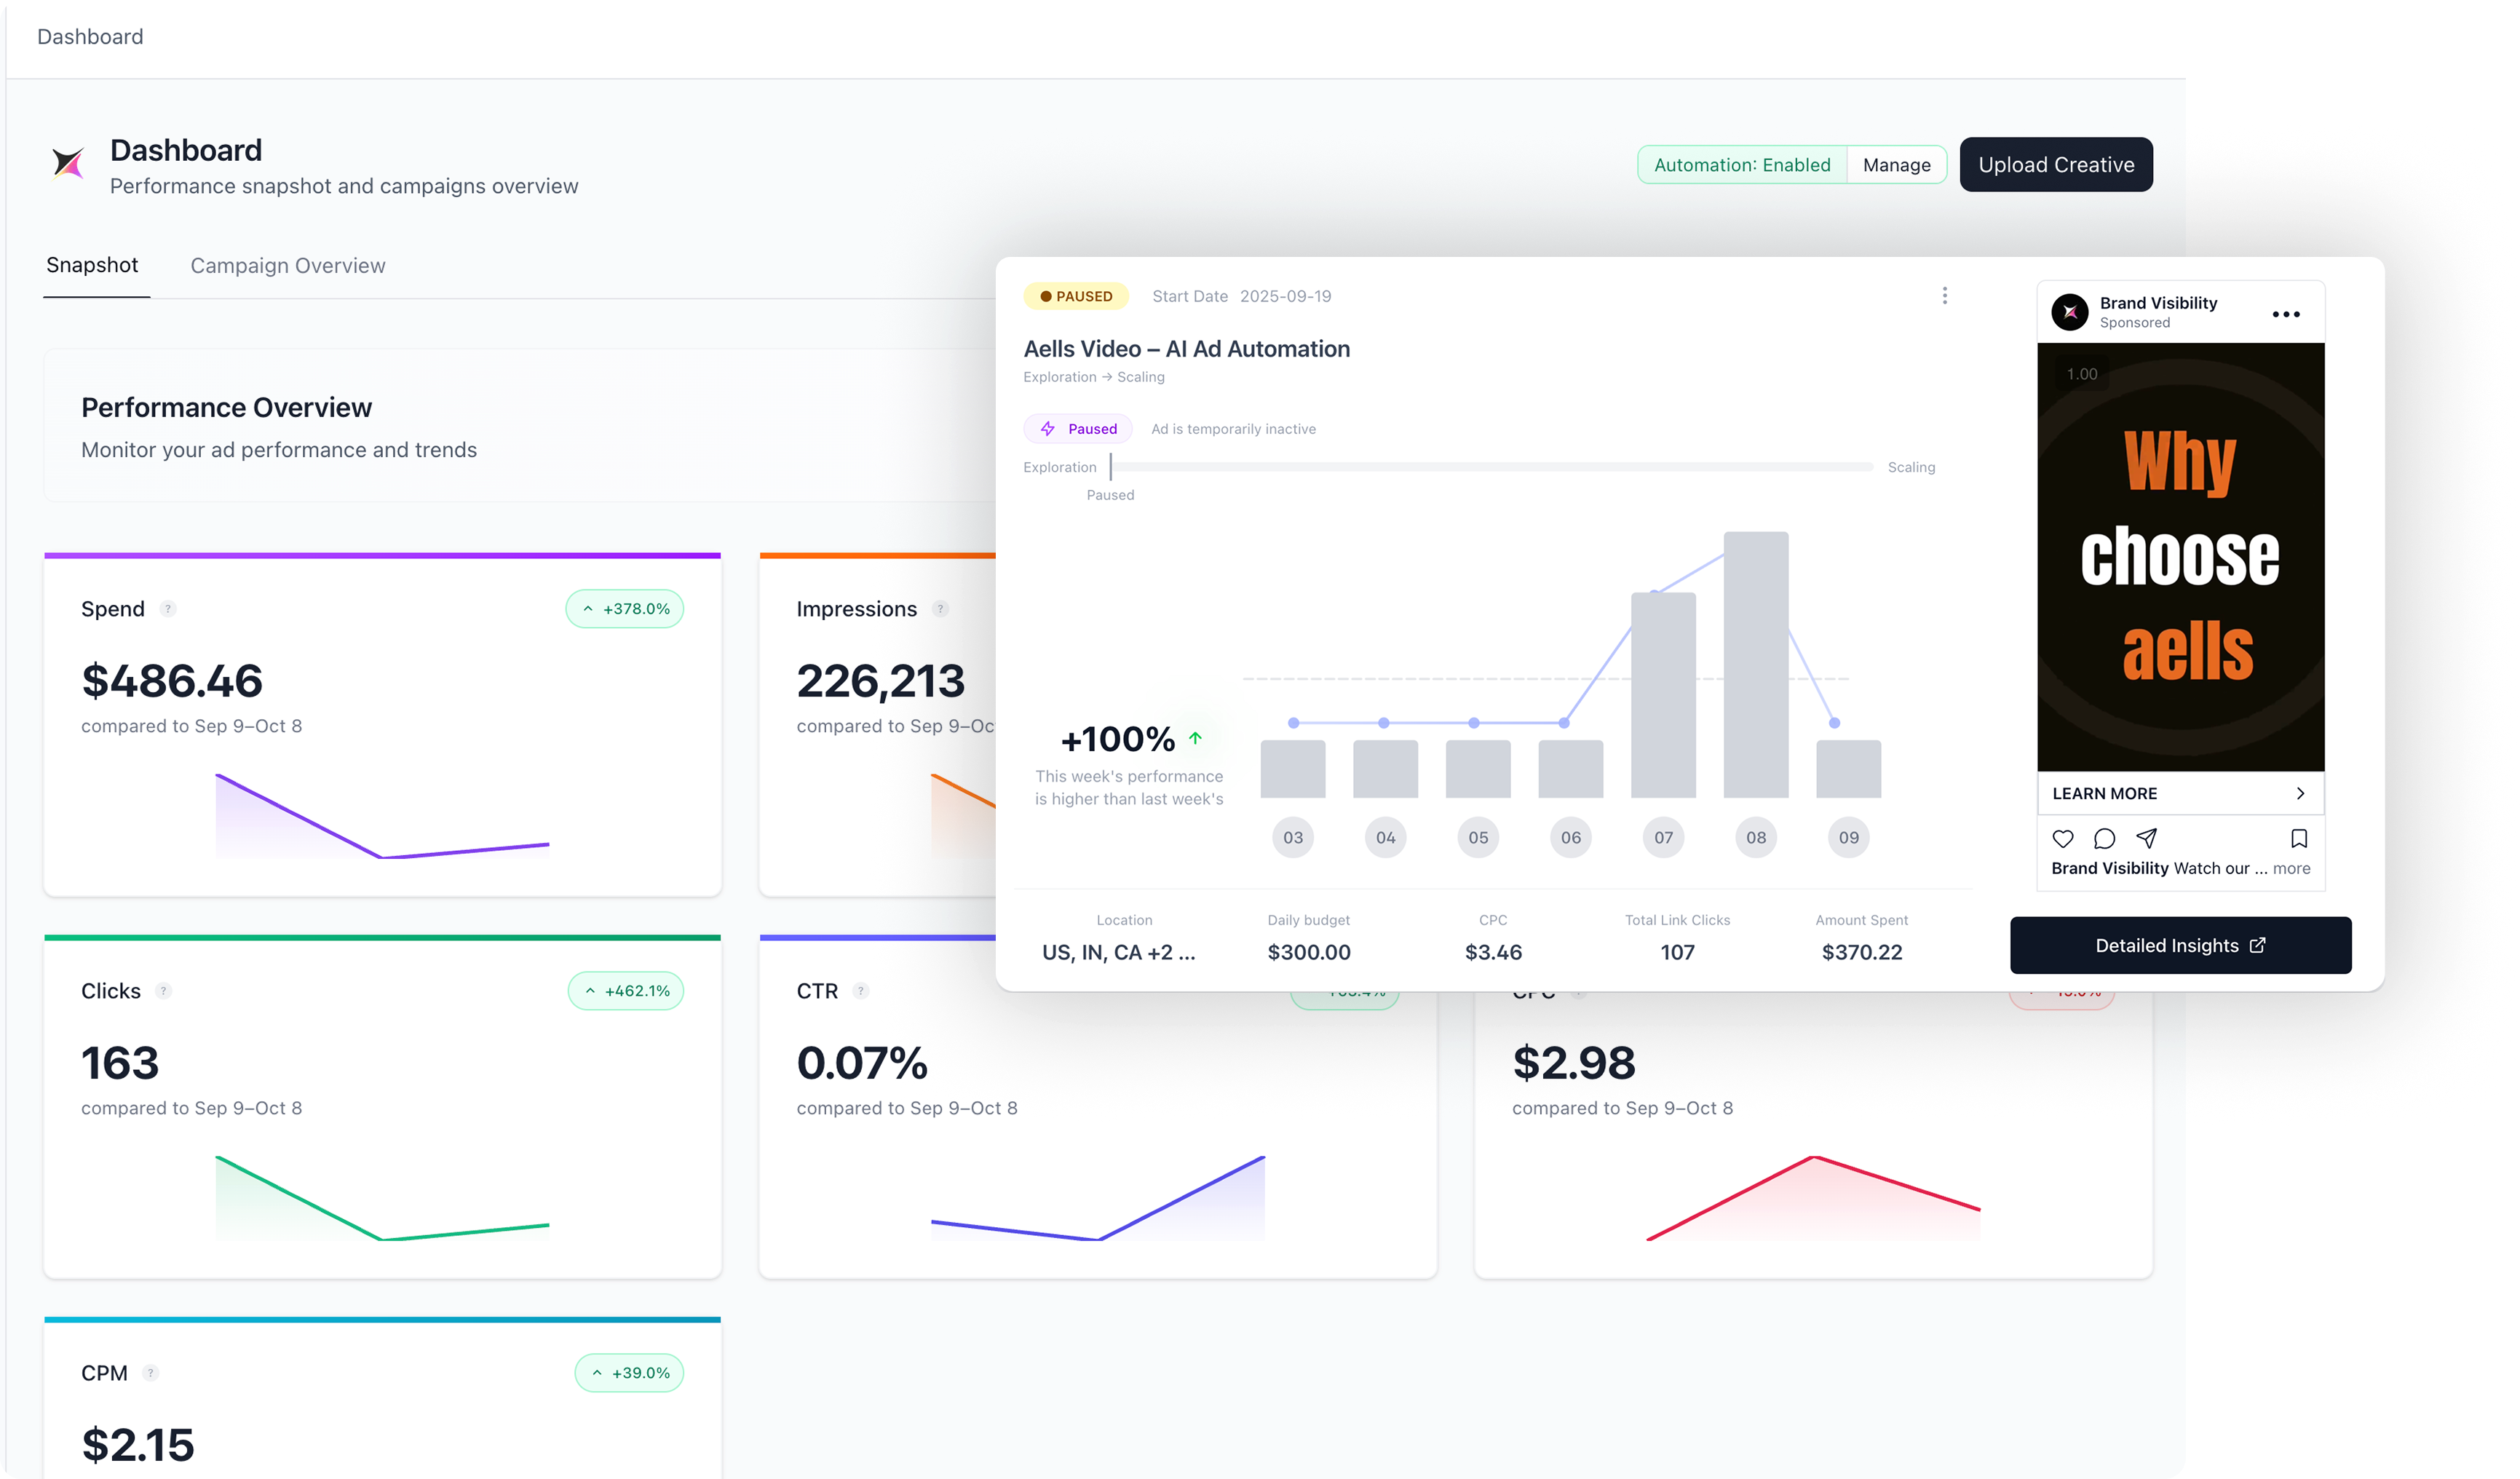
Task: Click the like heart icon on the ad preview
Action: pyautogui.click(x=2062, y=838)
